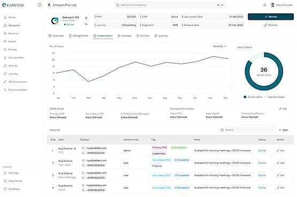Click the + User button

[284, 130]
